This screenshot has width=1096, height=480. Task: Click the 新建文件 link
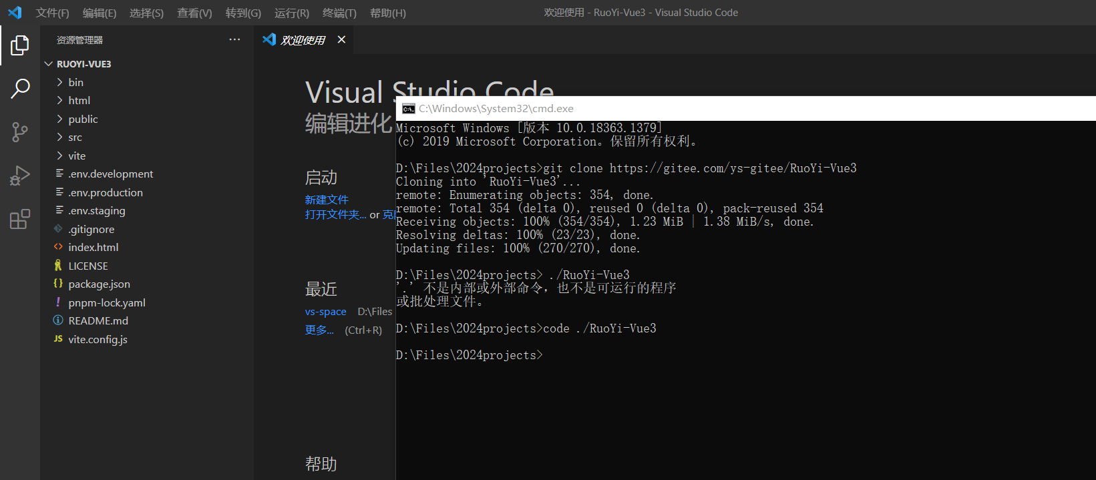[x=327, y=200]
